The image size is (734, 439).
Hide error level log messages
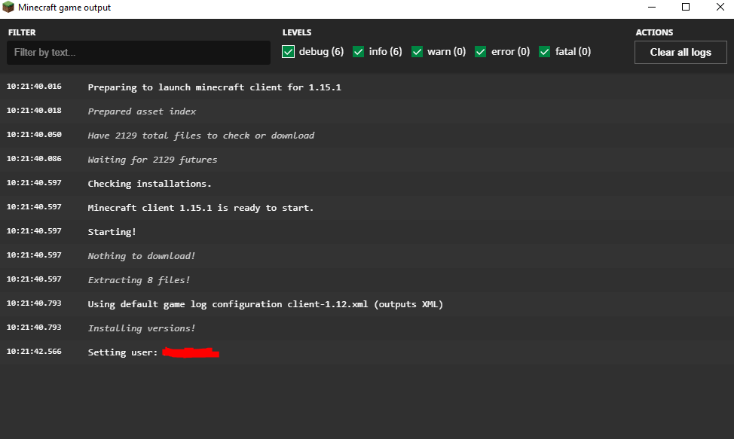tap(481, 52)
